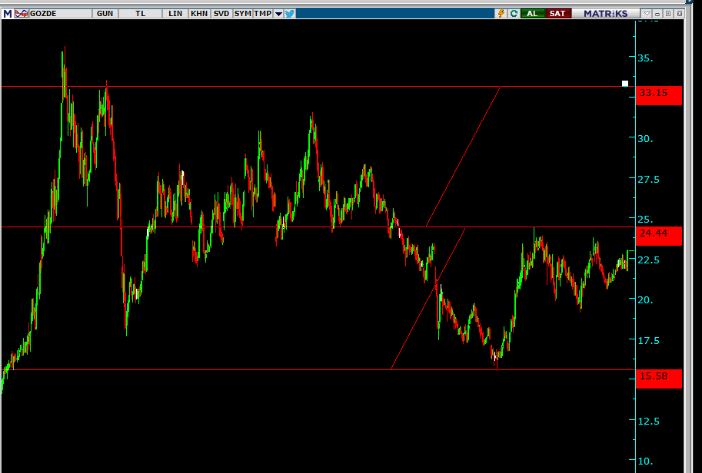Viewport: 702px width, 473px height.
Task: Change the GUN period setting
Action: point(105,13)
